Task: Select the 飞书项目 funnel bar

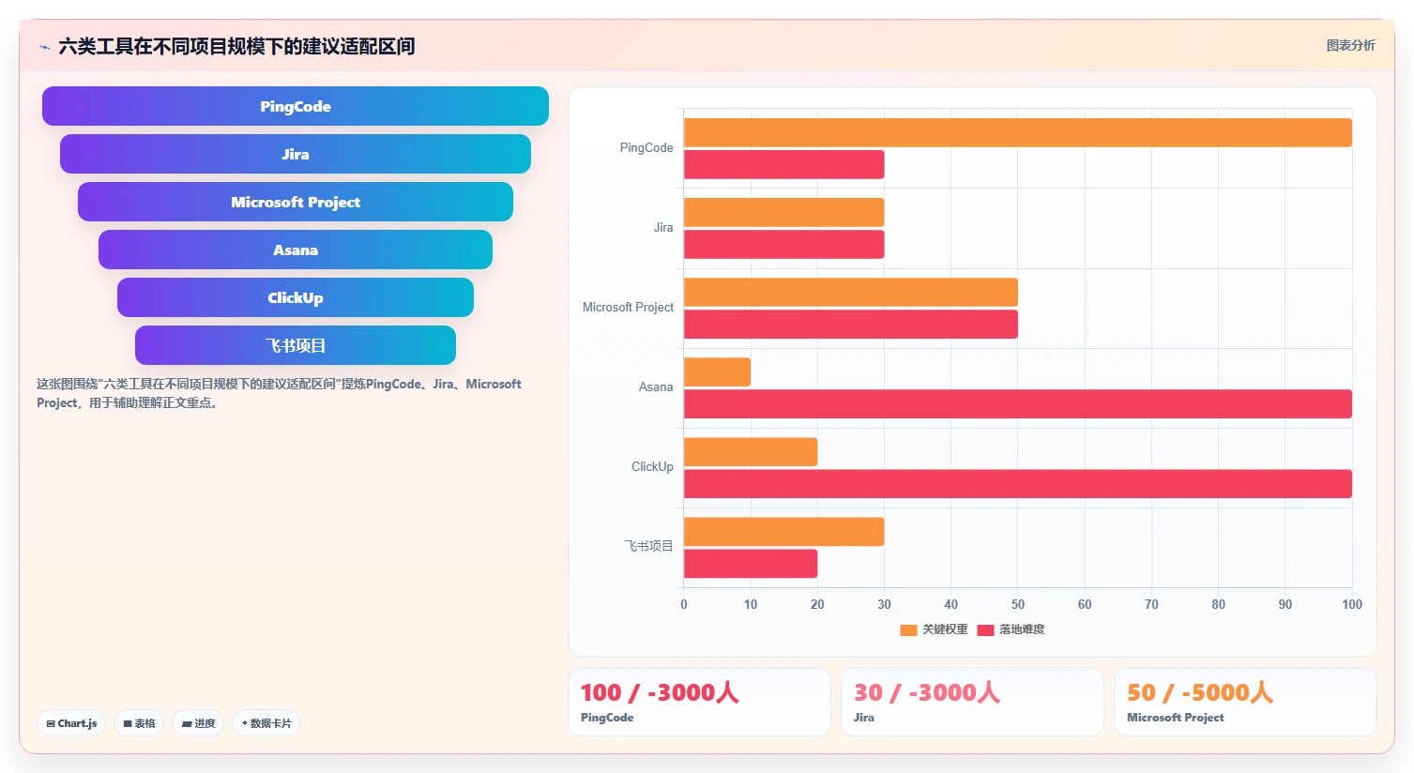Action: (296, 345)
